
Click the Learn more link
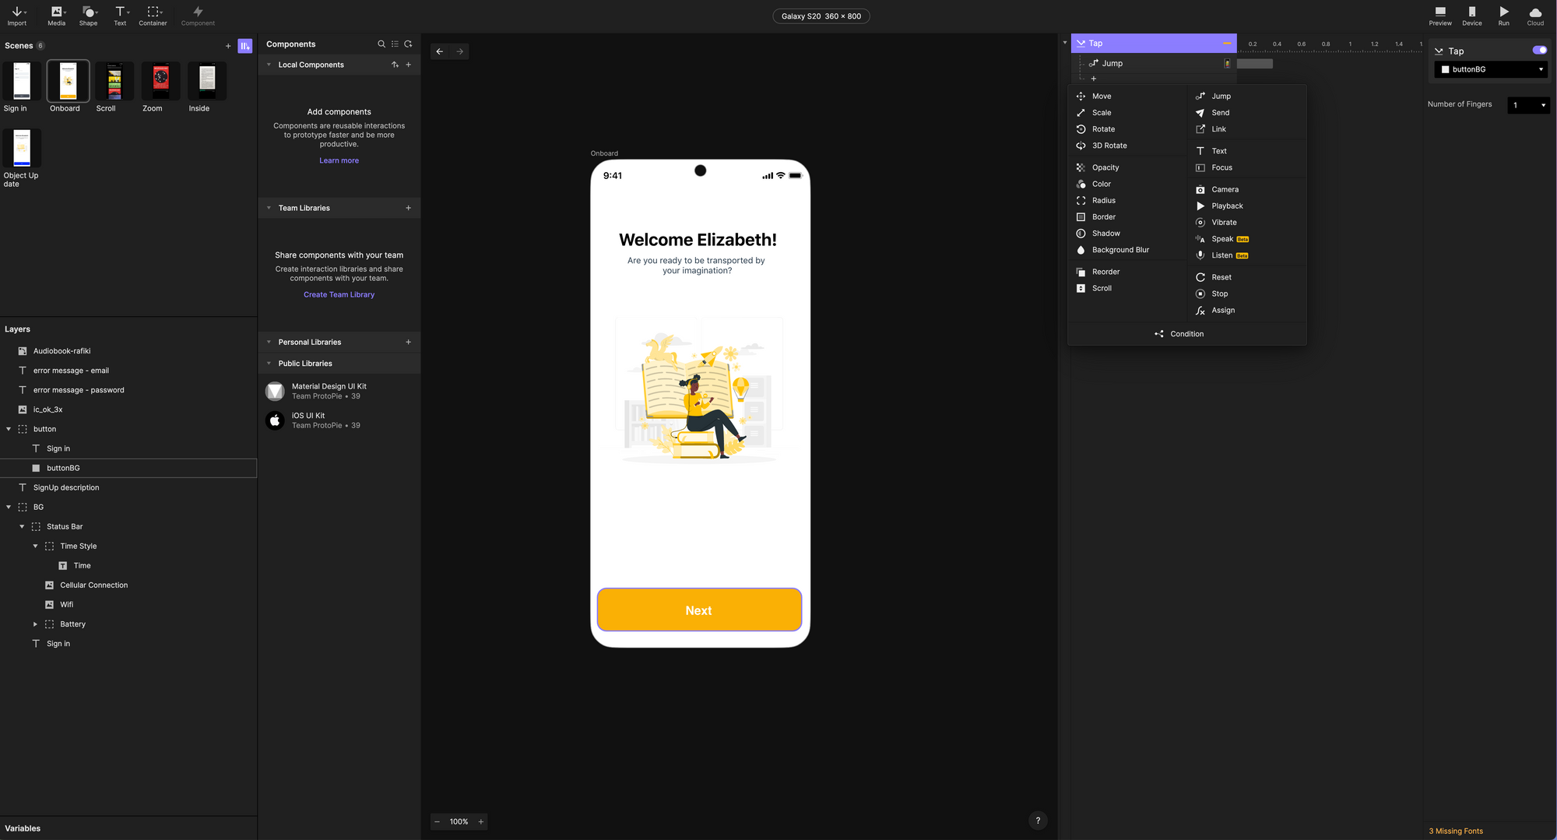point(339,161)
